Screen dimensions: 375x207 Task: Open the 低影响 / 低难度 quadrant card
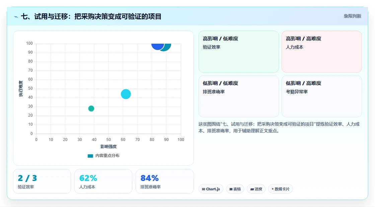click(x=239, y=96)
